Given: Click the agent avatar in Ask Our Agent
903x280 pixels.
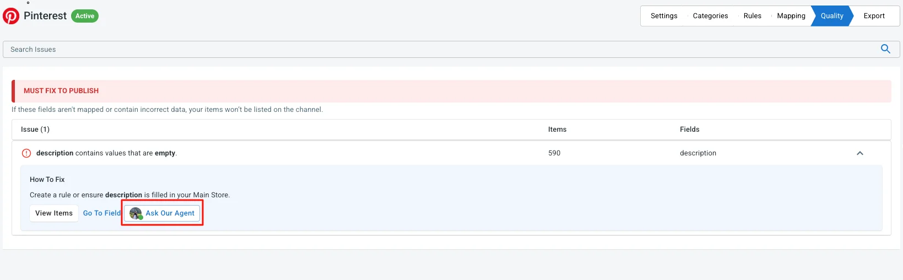Looking at the screenshot, I should point(136,213).
